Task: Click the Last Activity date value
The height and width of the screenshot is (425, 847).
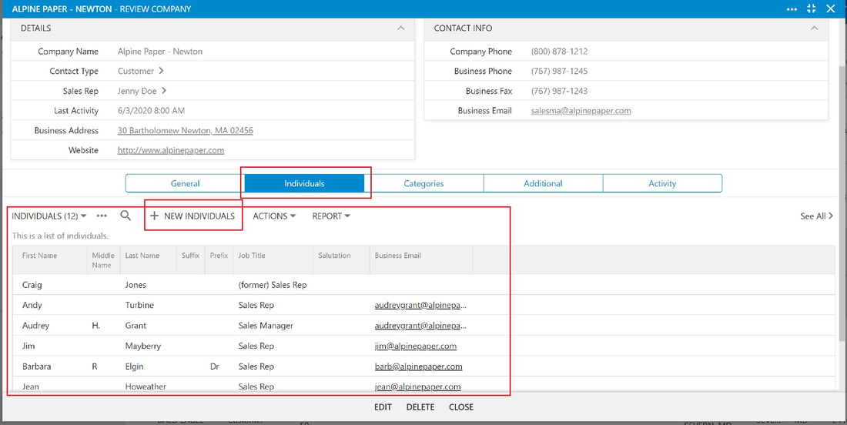Action: [x=151, y=111]
